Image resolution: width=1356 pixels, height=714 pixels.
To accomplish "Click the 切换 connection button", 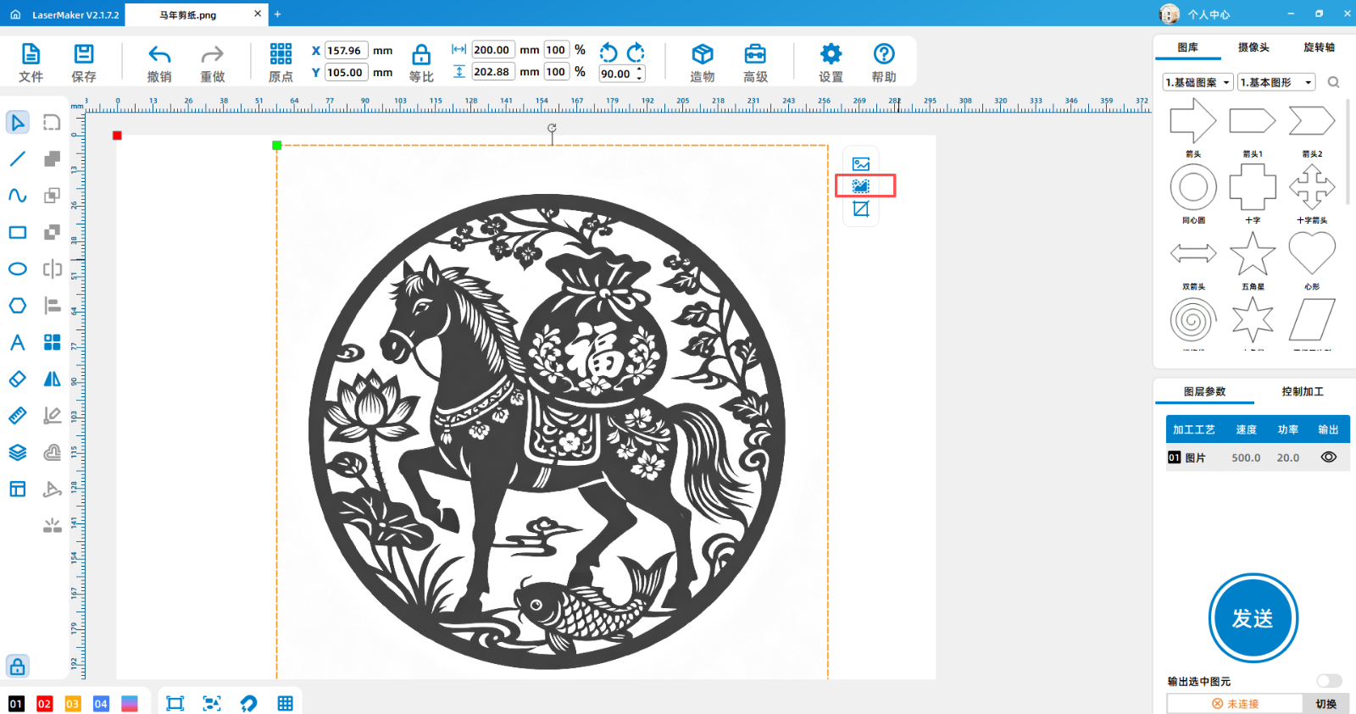I will pos(1325,704).
